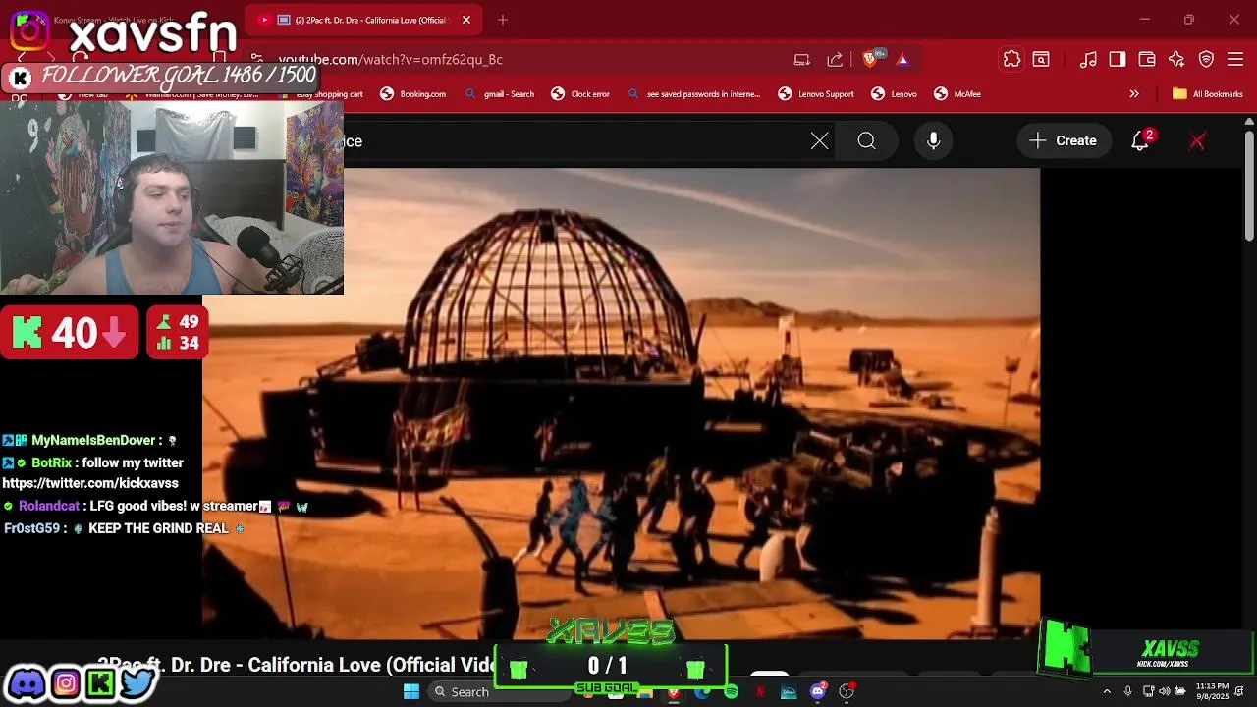Open the Clock error bookmark
1257x707 pixels.
(580, 94)
